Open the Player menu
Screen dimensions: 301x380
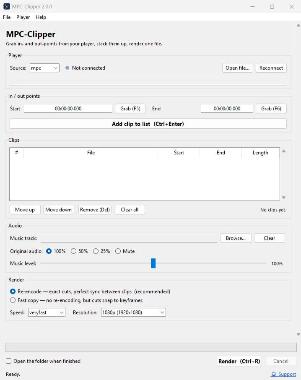23,17
